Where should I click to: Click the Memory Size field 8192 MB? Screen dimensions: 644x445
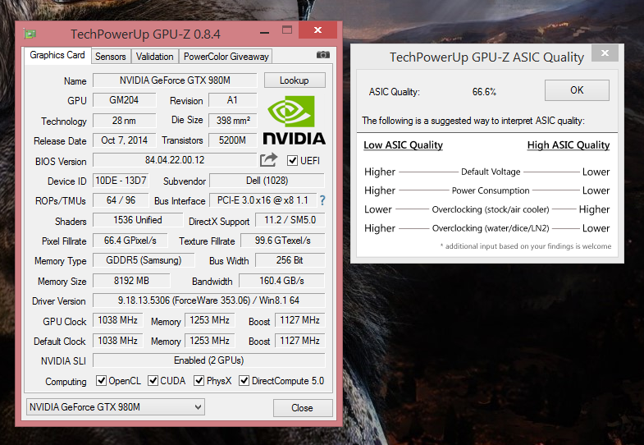(131, 281)
